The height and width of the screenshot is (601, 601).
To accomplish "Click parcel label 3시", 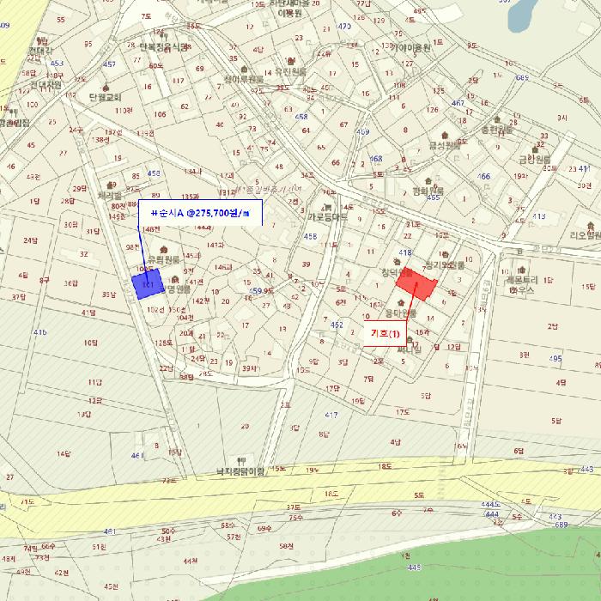I will [562, 118].
